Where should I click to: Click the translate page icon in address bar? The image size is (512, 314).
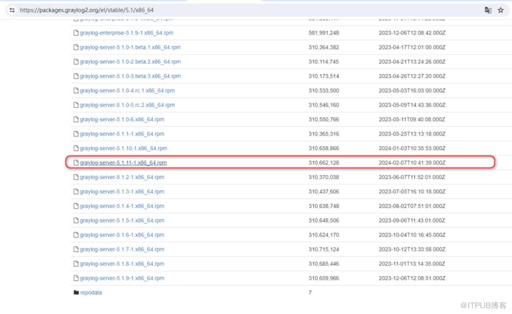[x=488, y=10]
